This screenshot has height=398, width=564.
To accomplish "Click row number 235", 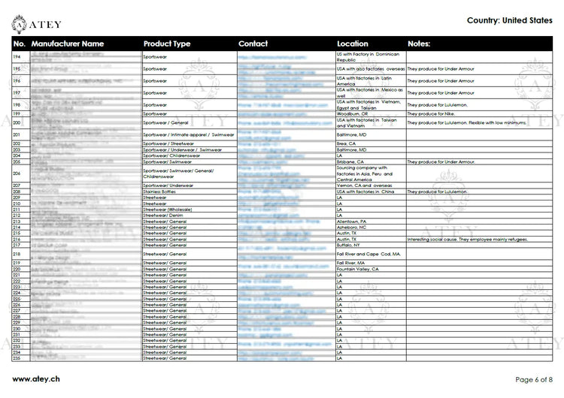I will click(x=17, y=358).
